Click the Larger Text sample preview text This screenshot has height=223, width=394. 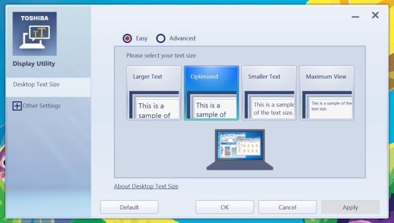point(155,111)
